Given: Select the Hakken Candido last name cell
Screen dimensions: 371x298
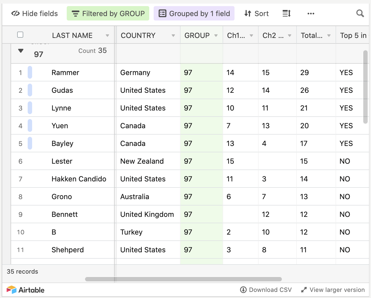Looking at the screenshot, I should coord(79,179).
